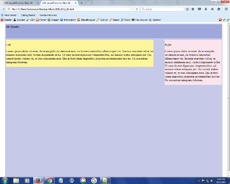Click the Right heading in pink box
Screen dimensions: 230x184
tap(168, 45)
